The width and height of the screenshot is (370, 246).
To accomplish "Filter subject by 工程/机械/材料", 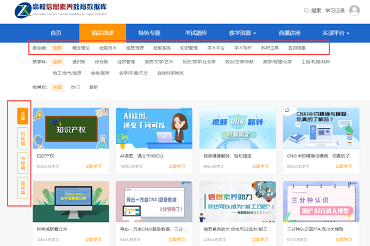I will pos(316,62).
